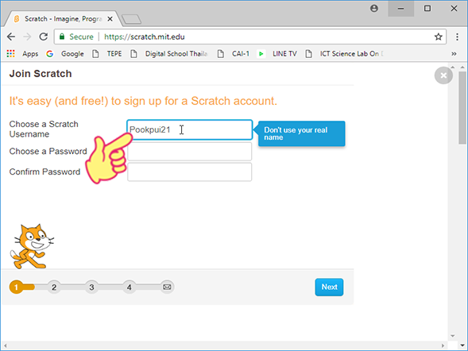Select step 4 in the progress bar
Viewport: 468px width, 351px height.
(x=129, y=287)
